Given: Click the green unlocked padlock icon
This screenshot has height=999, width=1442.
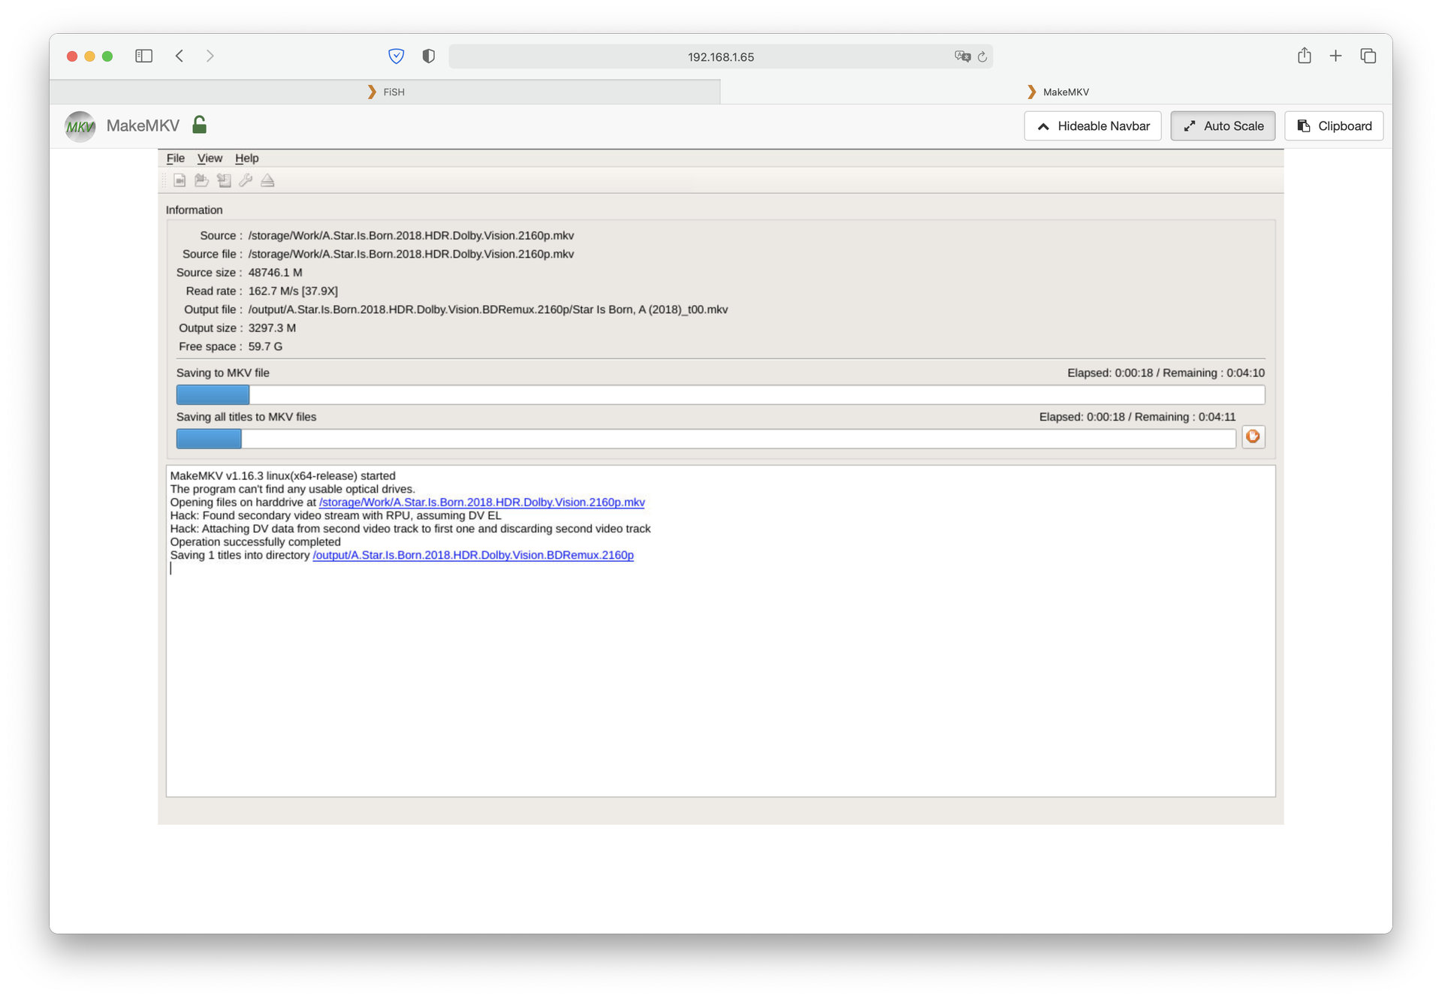Looking at the screenshot, I should 199,125.
